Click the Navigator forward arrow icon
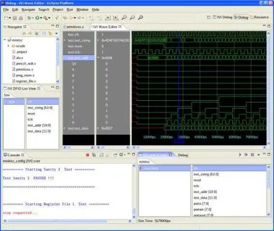 tap(30, 33)
